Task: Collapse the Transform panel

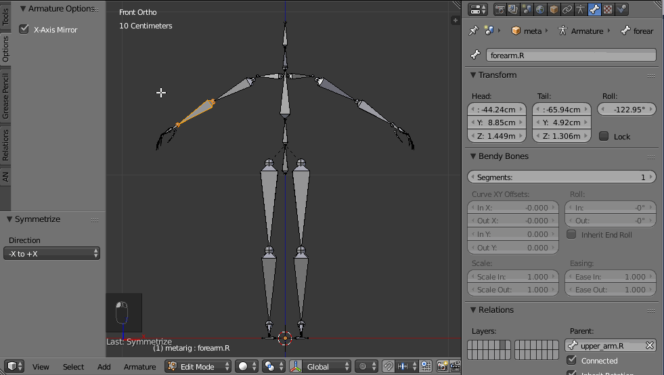Action: point(473,75)
